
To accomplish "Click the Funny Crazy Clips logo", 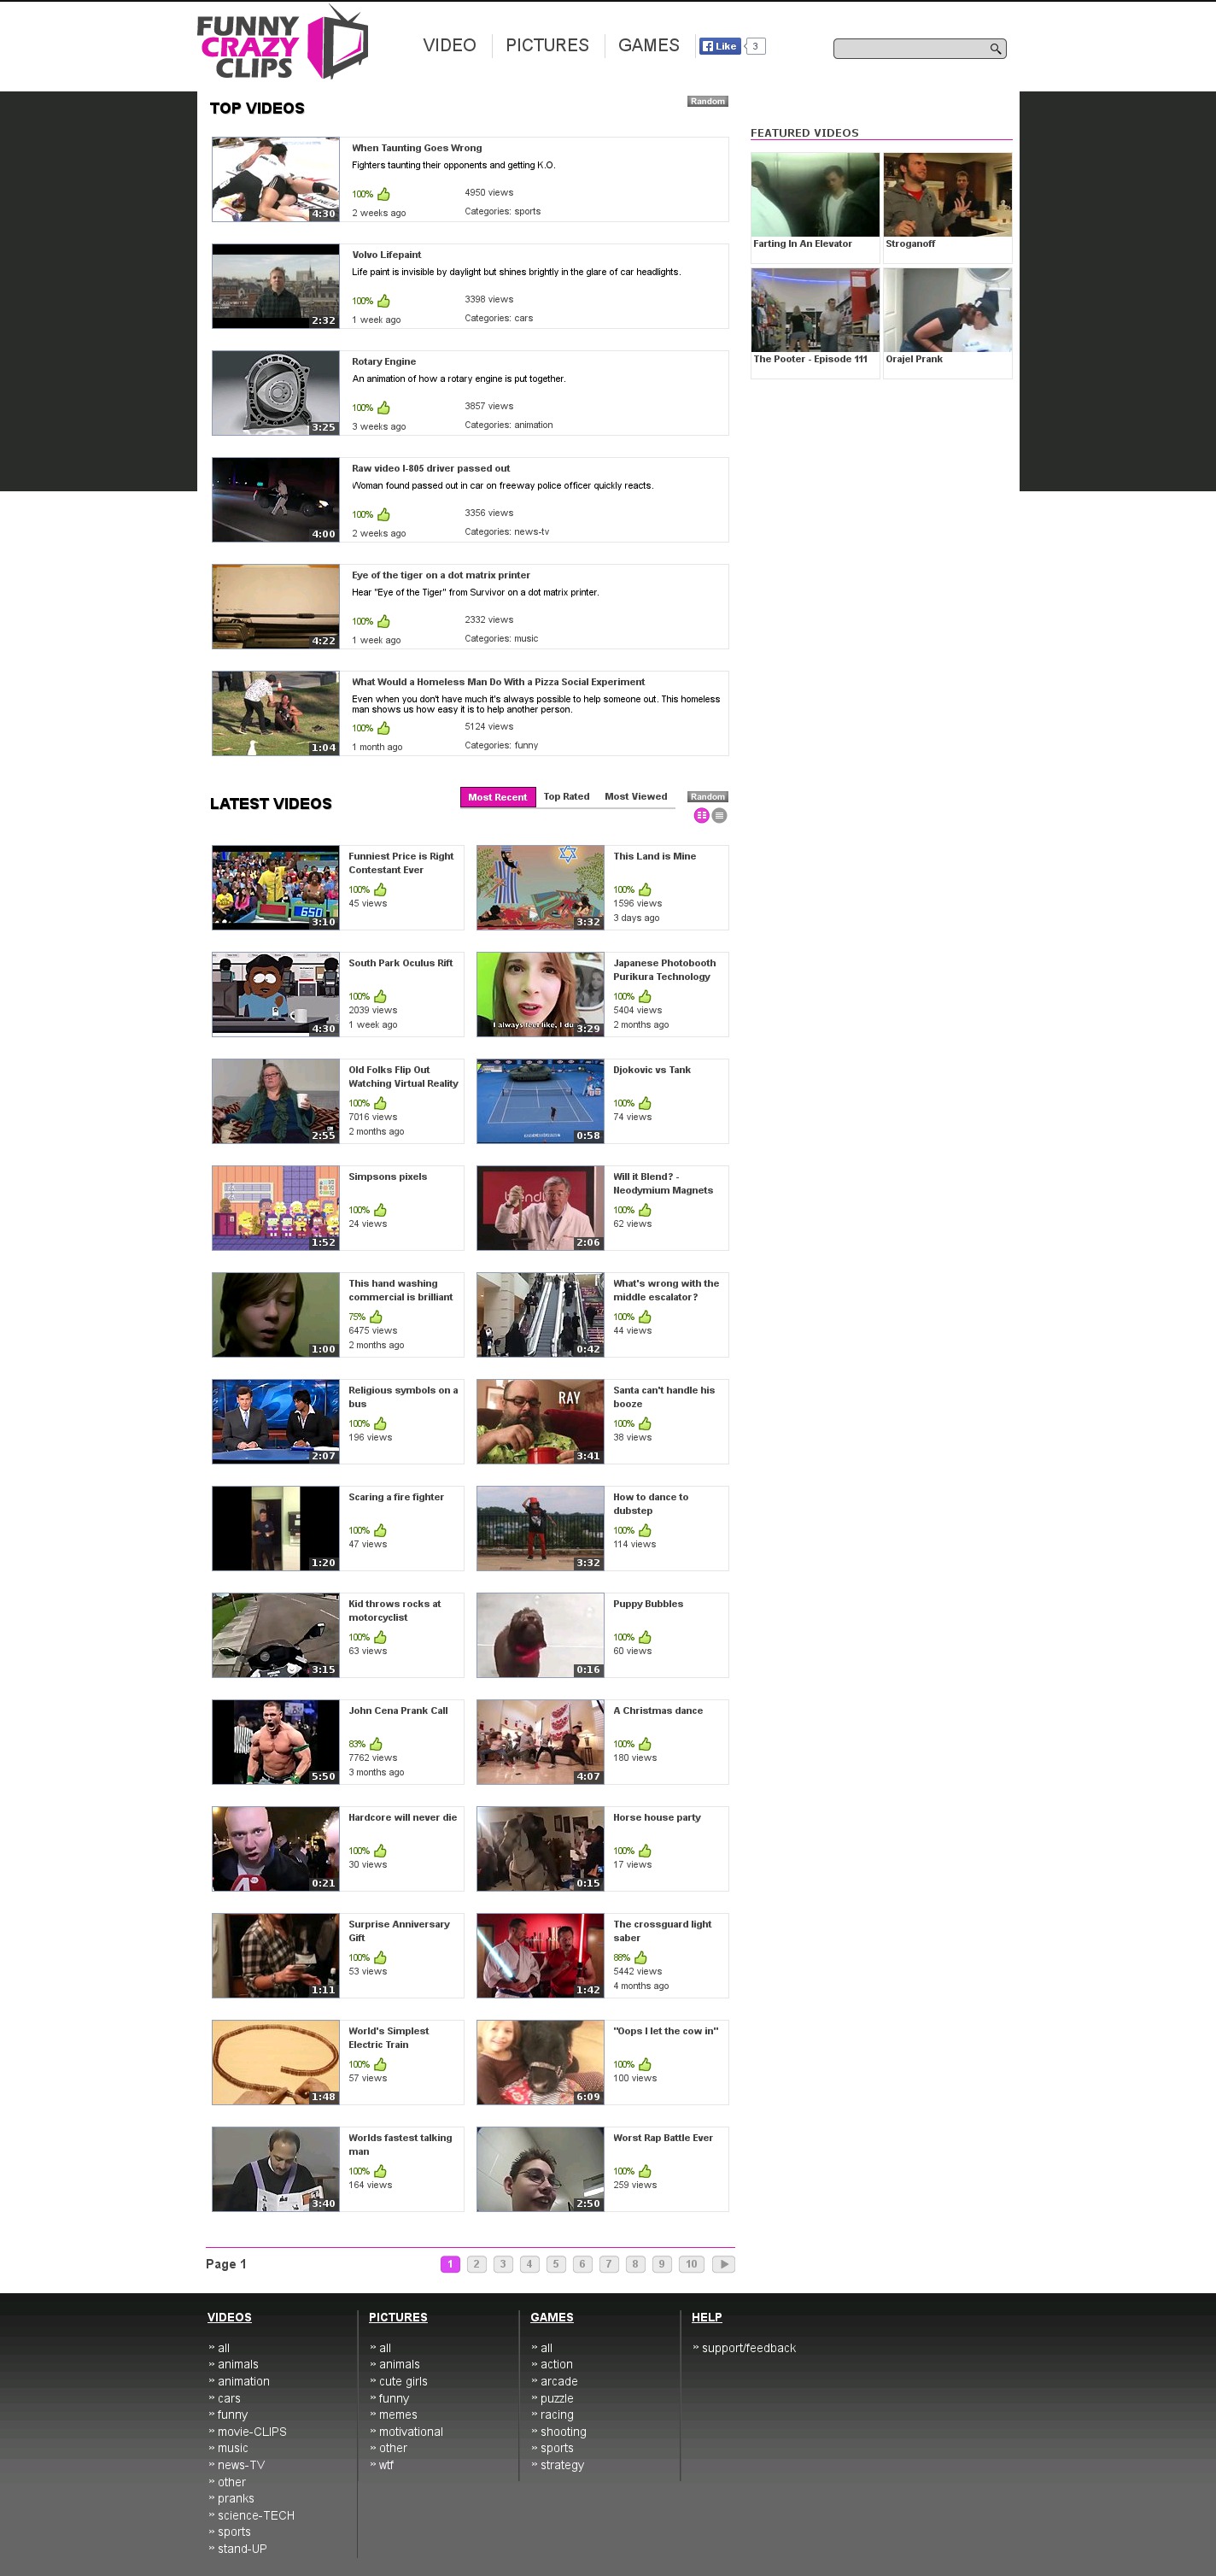I will [x=282, y=44].
